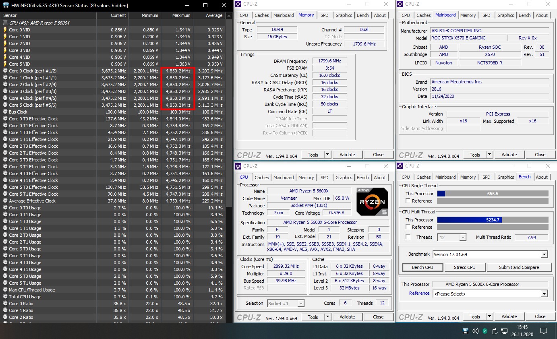Click the lightning icon beside Core 0 VID
The width and height of the screenshot is (557, 339).
(5, 30)
